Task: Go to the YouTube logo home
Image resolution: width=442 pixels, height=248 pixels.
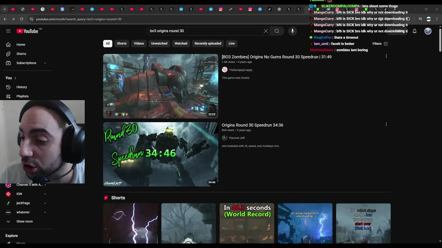Action: tap(27, 31)
